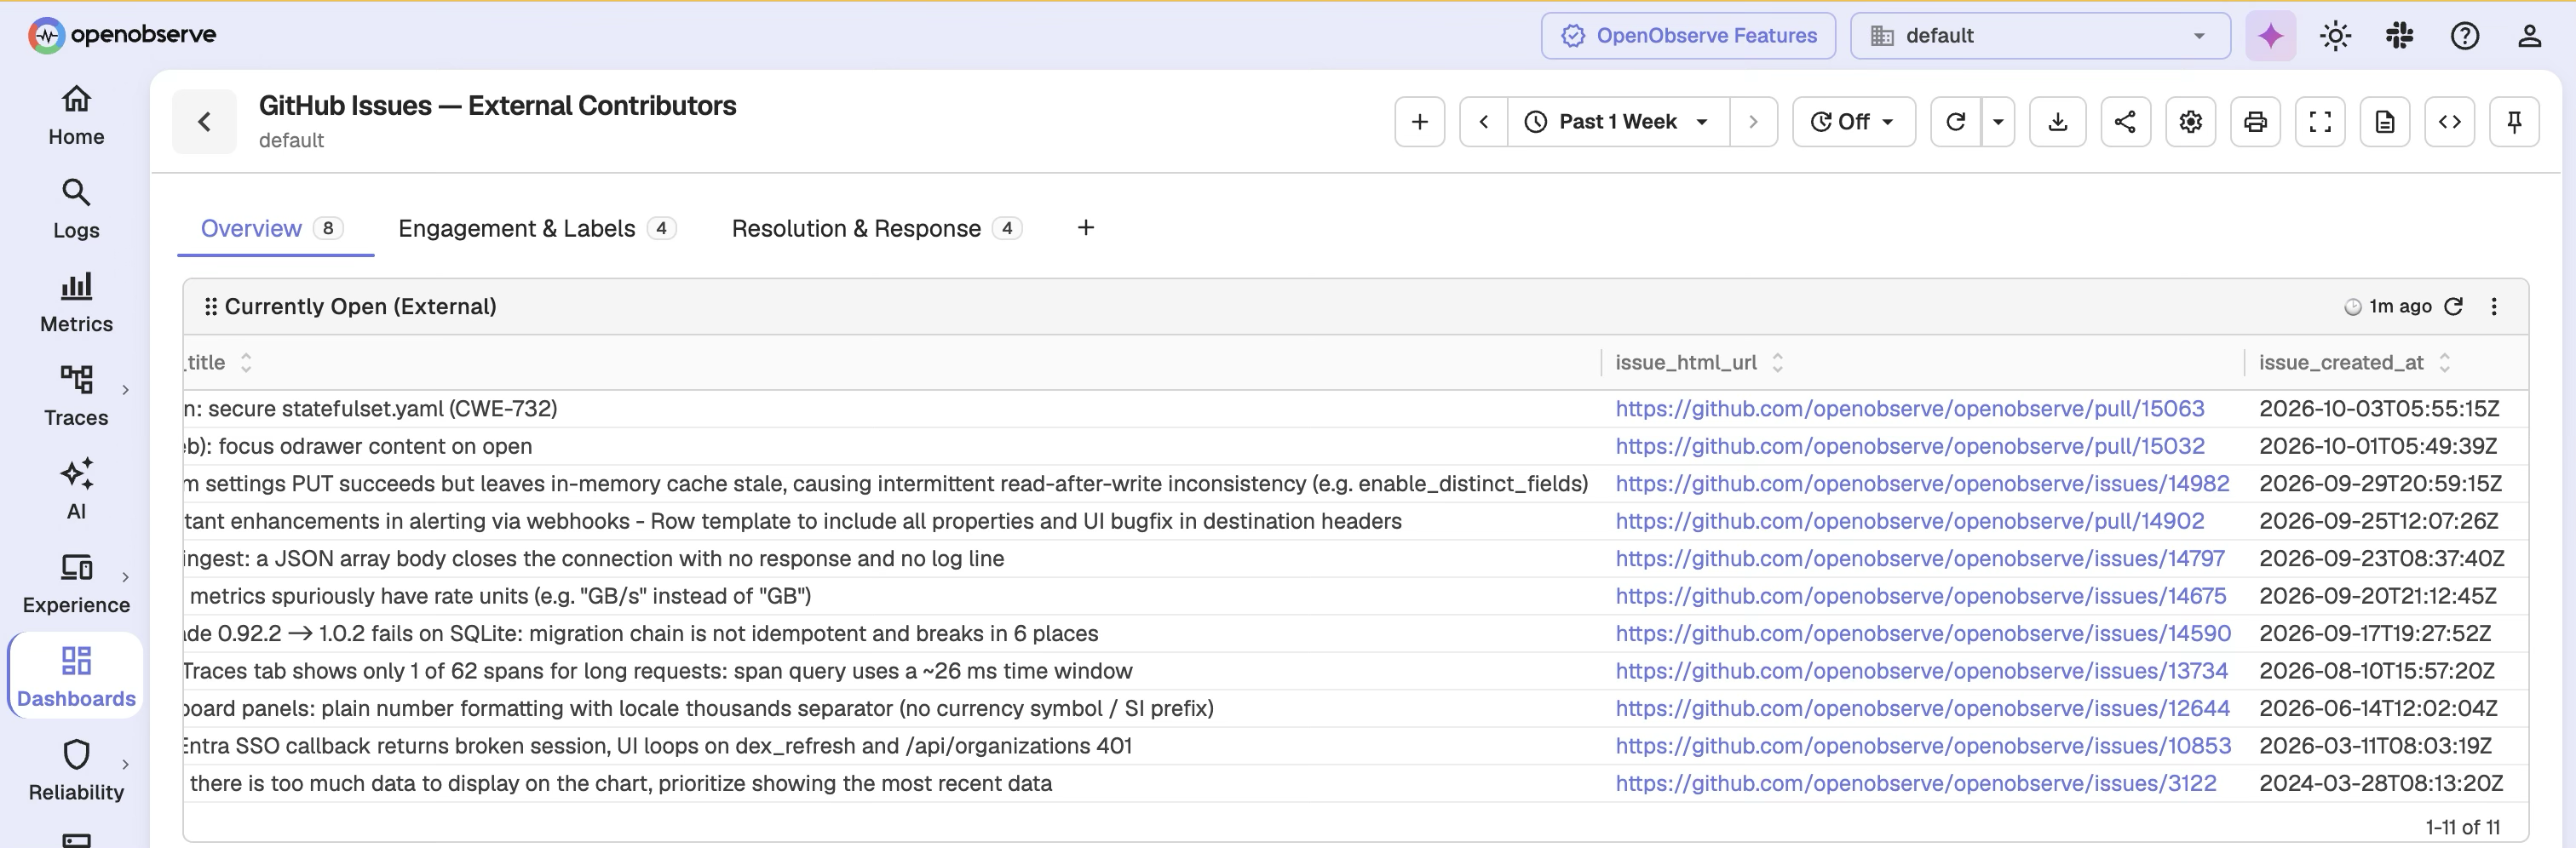
Task: Open auto-refresh Off interval dropdown
Action: 1853,122
